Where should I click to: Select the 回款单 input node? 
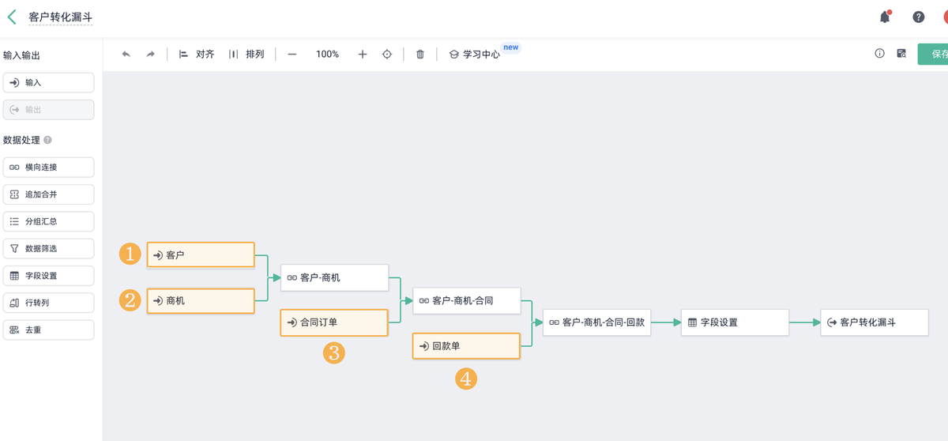pos(466,346)
